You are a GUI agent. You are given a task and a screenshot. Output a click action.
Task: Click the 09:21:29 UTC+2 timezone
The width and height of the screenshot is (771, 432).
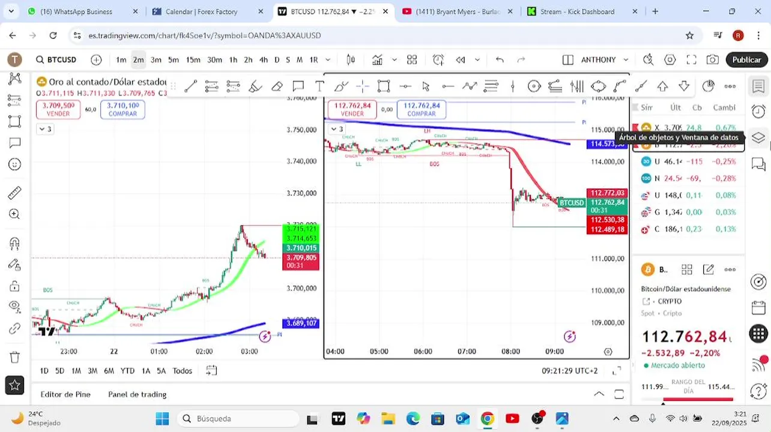tap(570, 371)
